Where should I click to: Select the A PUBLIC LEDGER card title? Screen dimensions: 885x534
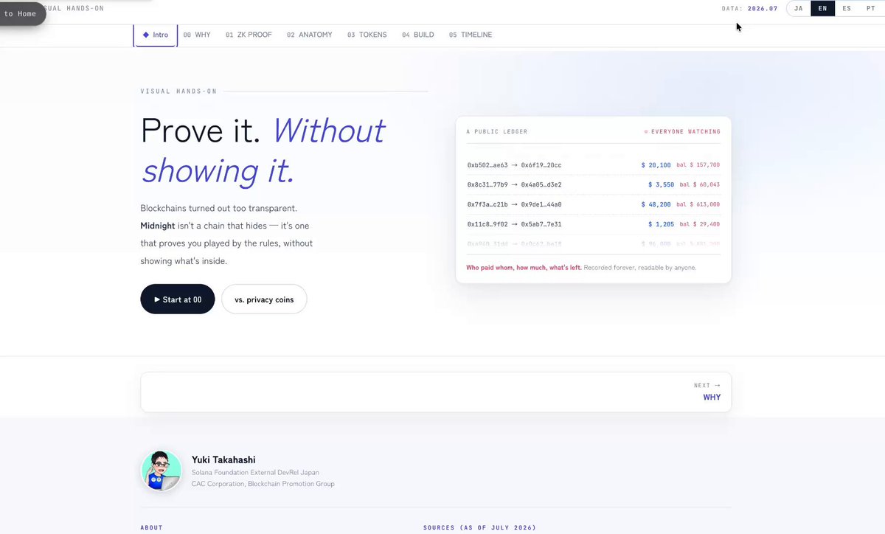tap(497, 132)
